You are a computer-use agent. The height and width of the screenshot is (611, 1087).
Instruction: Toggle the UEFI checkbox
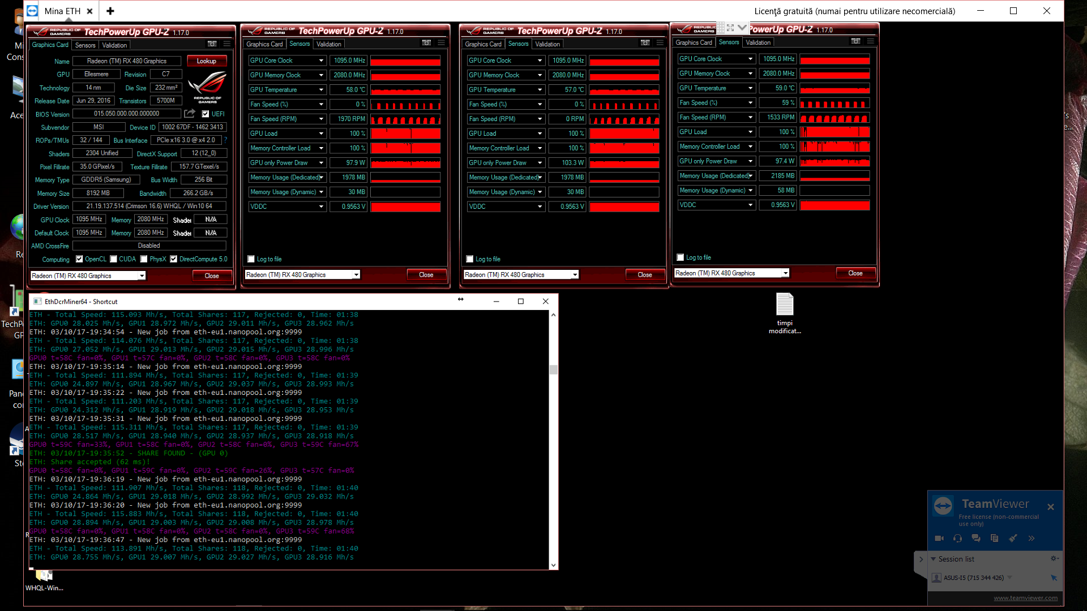tap(206, 114)
